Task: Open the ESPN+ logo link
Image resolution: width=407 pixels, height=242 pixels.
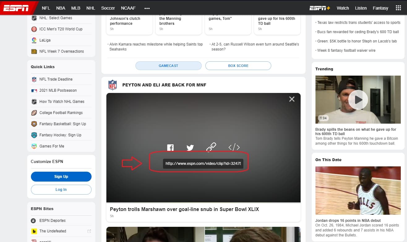Action: click(320, 8)
